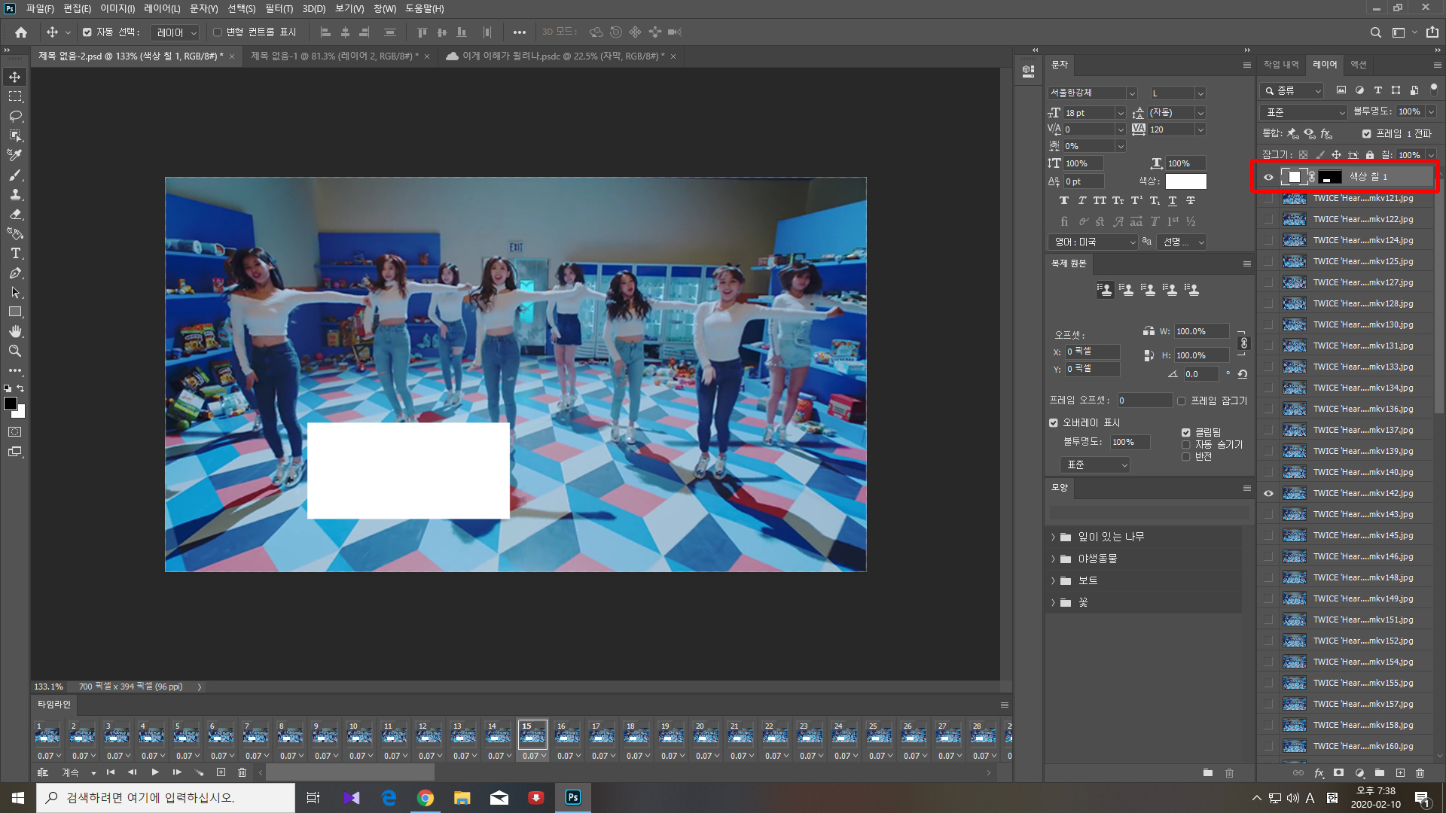1446x813 pixels.
Task: Select the Clone Stamp tool
Action: point(15,194)
